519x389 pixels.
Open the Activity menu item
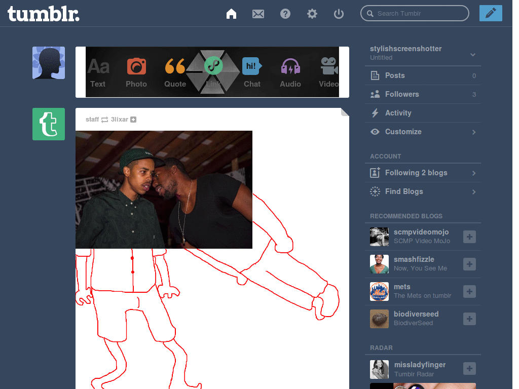(x=423, y=113)
